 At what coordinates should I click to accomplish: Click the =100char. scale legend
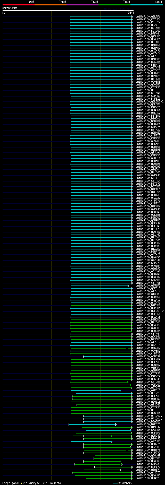tap(123, 483)
